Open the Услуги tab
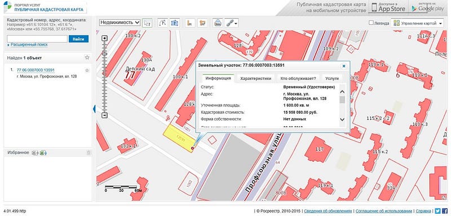Viewport: 451px width, 216px height. (332, 78)
